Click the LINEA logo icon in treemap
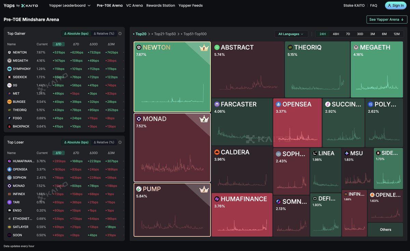410x251 pixels. click(x=315, y=153)
